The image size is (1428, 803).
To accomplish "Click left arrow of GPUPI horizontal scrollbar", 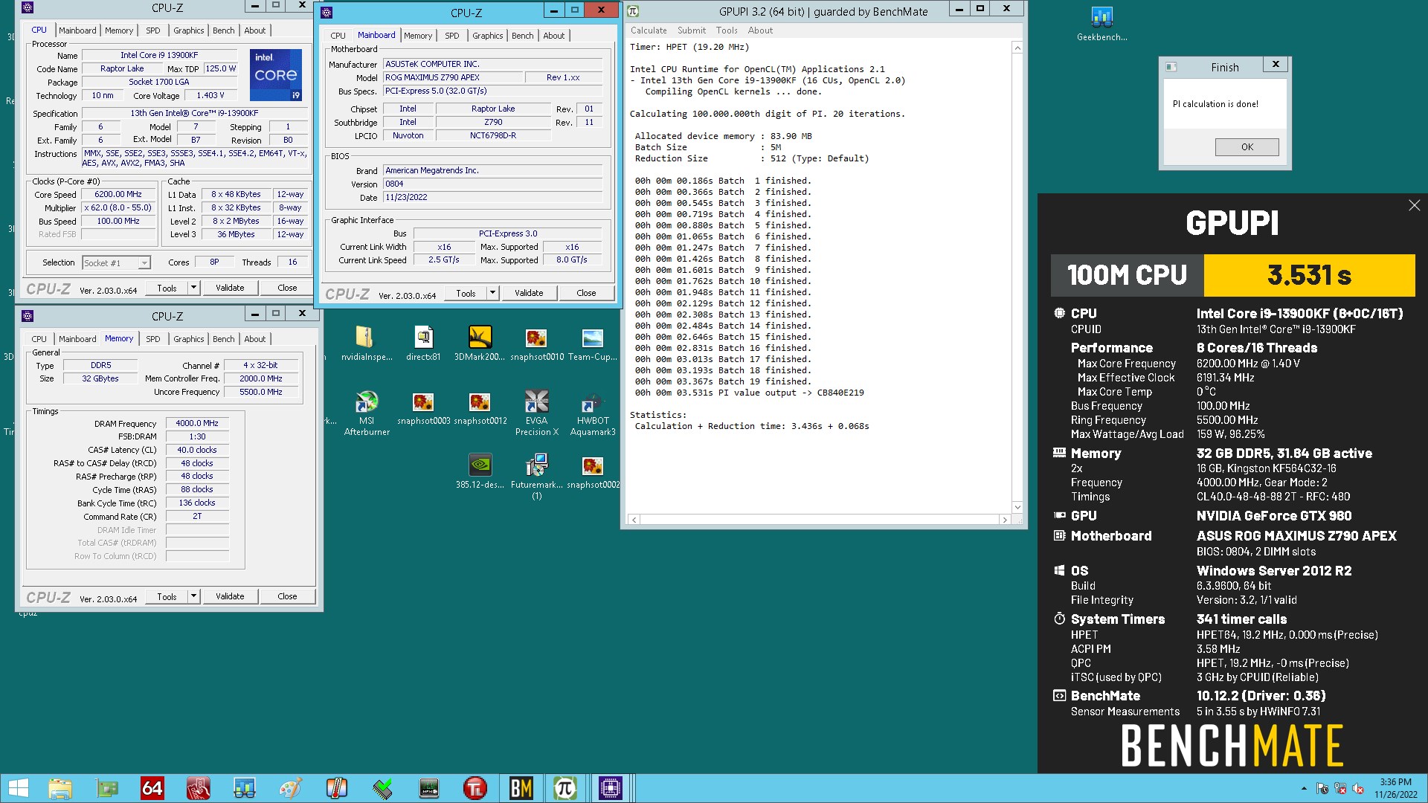I will click(x=634, y=520).
